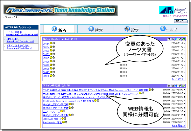Viewport: 191px width, 131px height.
Task: Open the 2005年10月18日 link
Action: pos(52,119)
